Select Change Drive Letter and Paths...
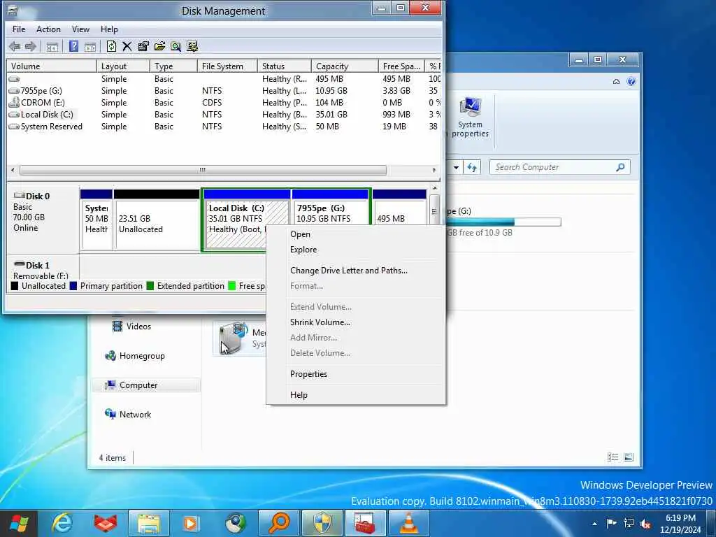 (356, 271)
